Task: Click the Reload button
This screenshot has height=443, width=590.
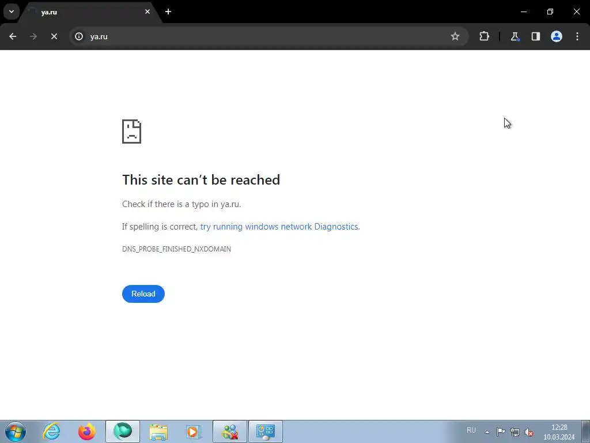Action: (143, 294)
